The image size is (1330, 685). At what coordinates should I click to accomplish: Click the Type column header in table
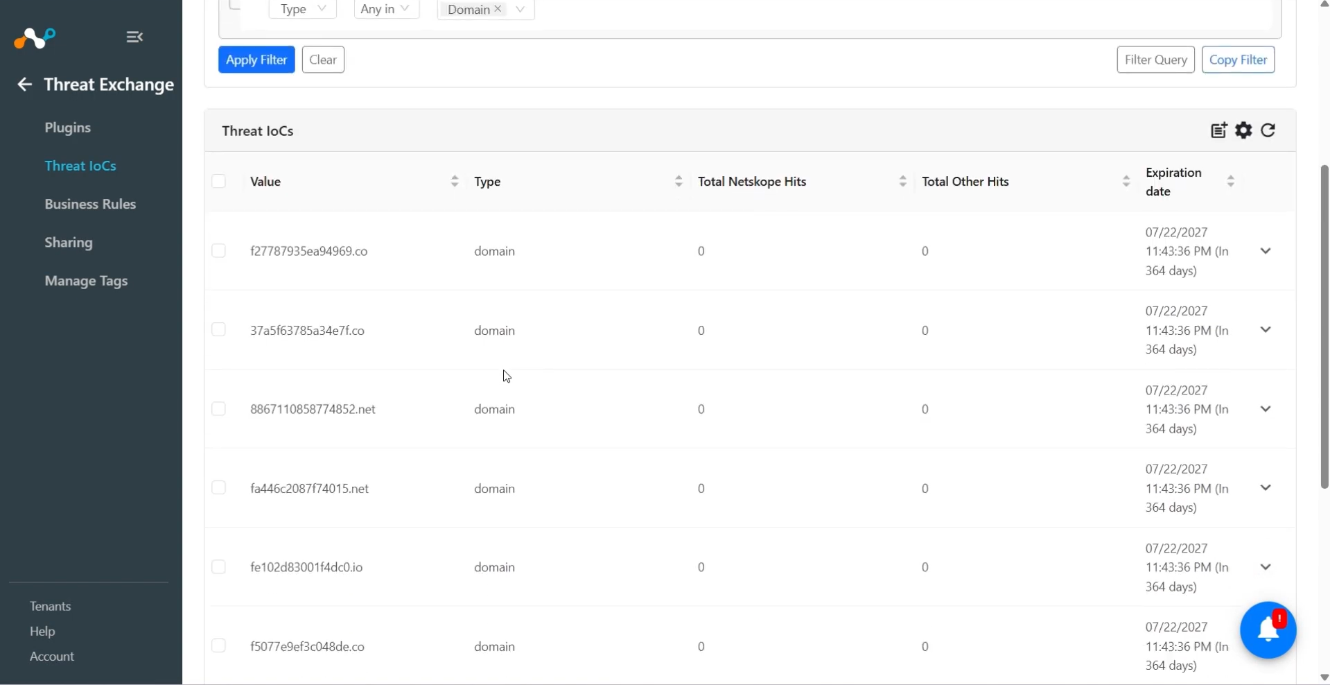487,182
